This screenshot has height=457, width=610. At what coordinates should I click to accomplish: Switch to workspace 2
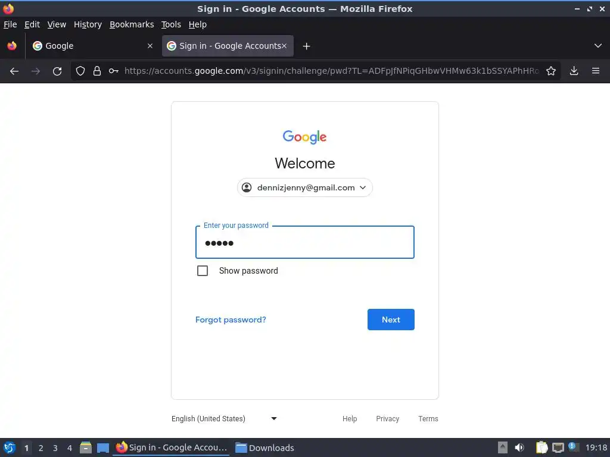[41, 448]
